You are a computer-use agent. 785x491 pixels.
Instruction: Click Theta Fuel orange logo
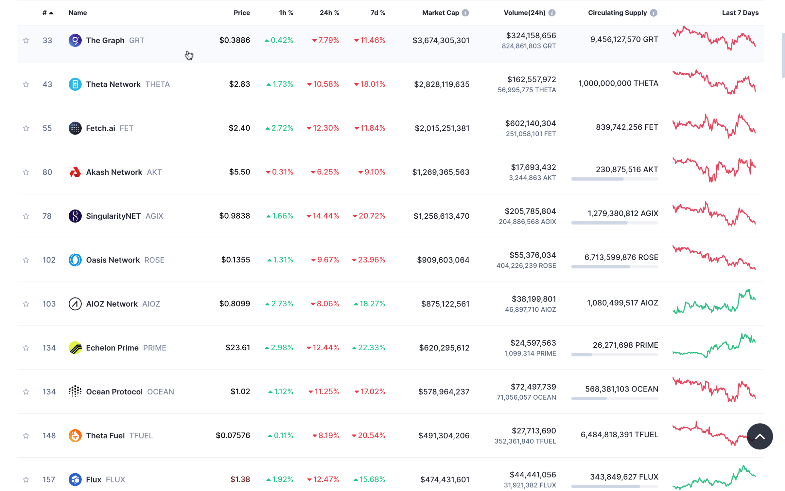click(x=75, y=435)
